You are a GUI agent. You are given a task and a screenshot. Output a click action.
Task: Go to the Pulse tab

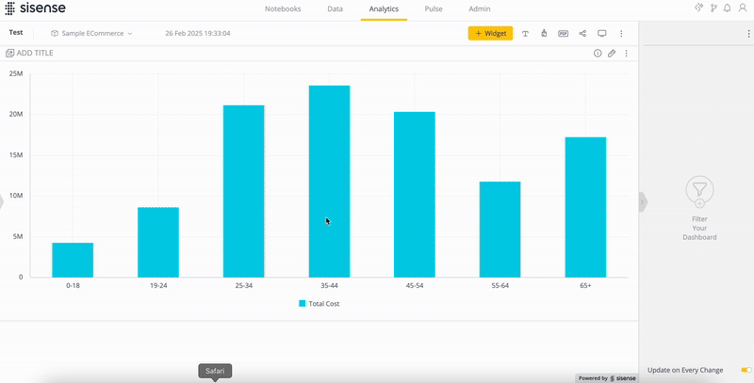pyautogui.click(x=434, y=8)
